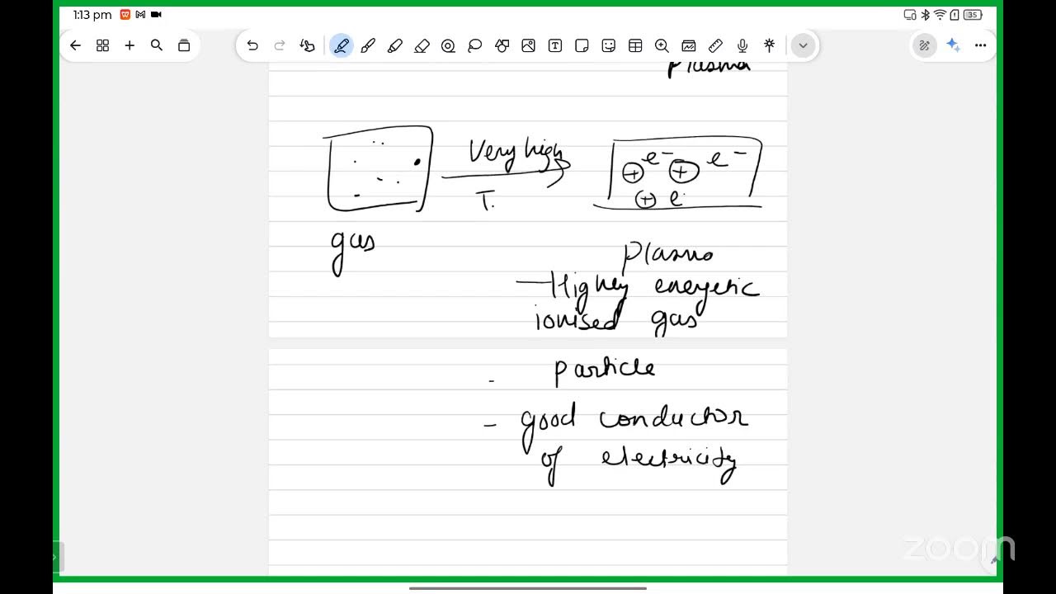
Task: Add a new page with plus icon
Action: pyautogui.click(x=130, y=46)
